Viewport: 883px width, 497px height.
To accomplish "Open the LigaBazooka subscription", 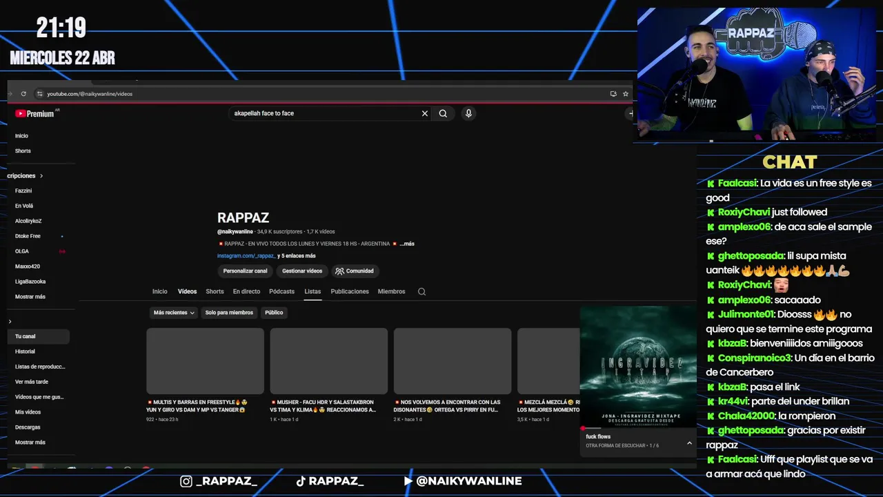I will [x=30, y=282].
